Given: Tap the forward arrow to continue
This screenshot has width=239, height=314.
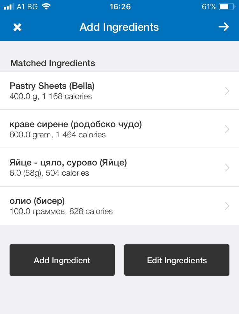Looking at the screenshot, I should [224, 27].
